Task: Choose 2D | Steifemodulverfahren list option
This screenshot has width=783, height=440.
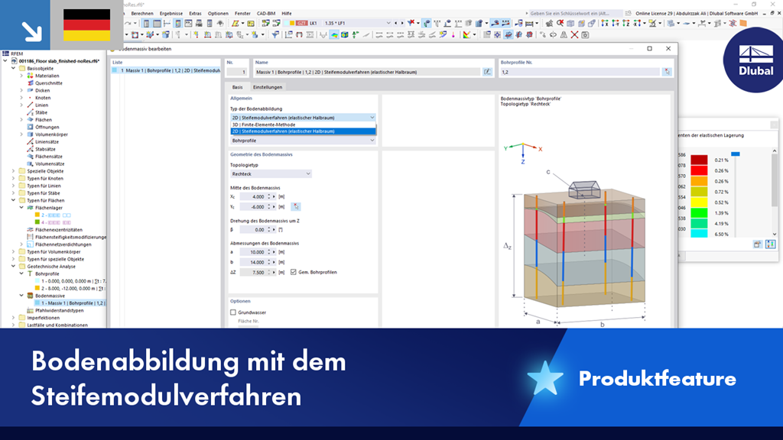Action: (303, 131)
